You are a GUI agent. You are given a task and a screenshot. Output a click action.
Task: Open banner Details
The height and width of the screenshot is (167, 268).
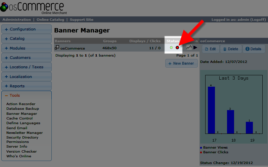pyautogui.click(x=253, y=49)
